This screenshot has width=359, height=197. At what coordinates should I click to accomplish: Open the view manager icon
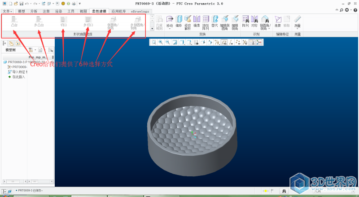click(196, 42)
